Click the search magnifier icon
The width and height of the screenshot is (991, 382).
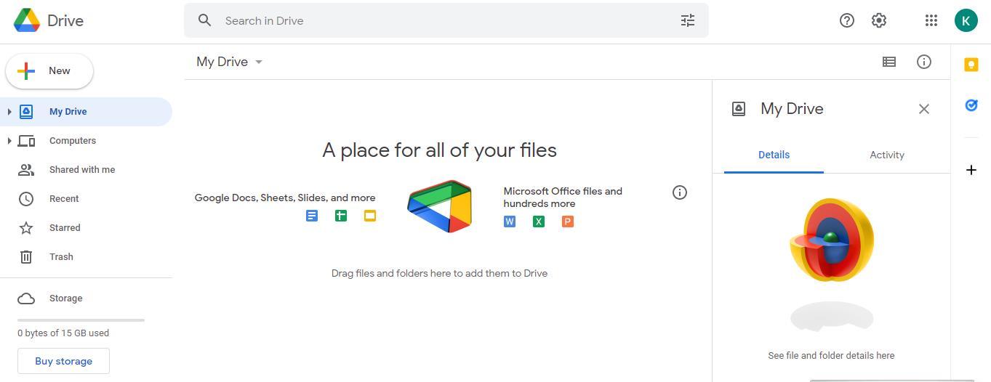[x=205, y=20]
